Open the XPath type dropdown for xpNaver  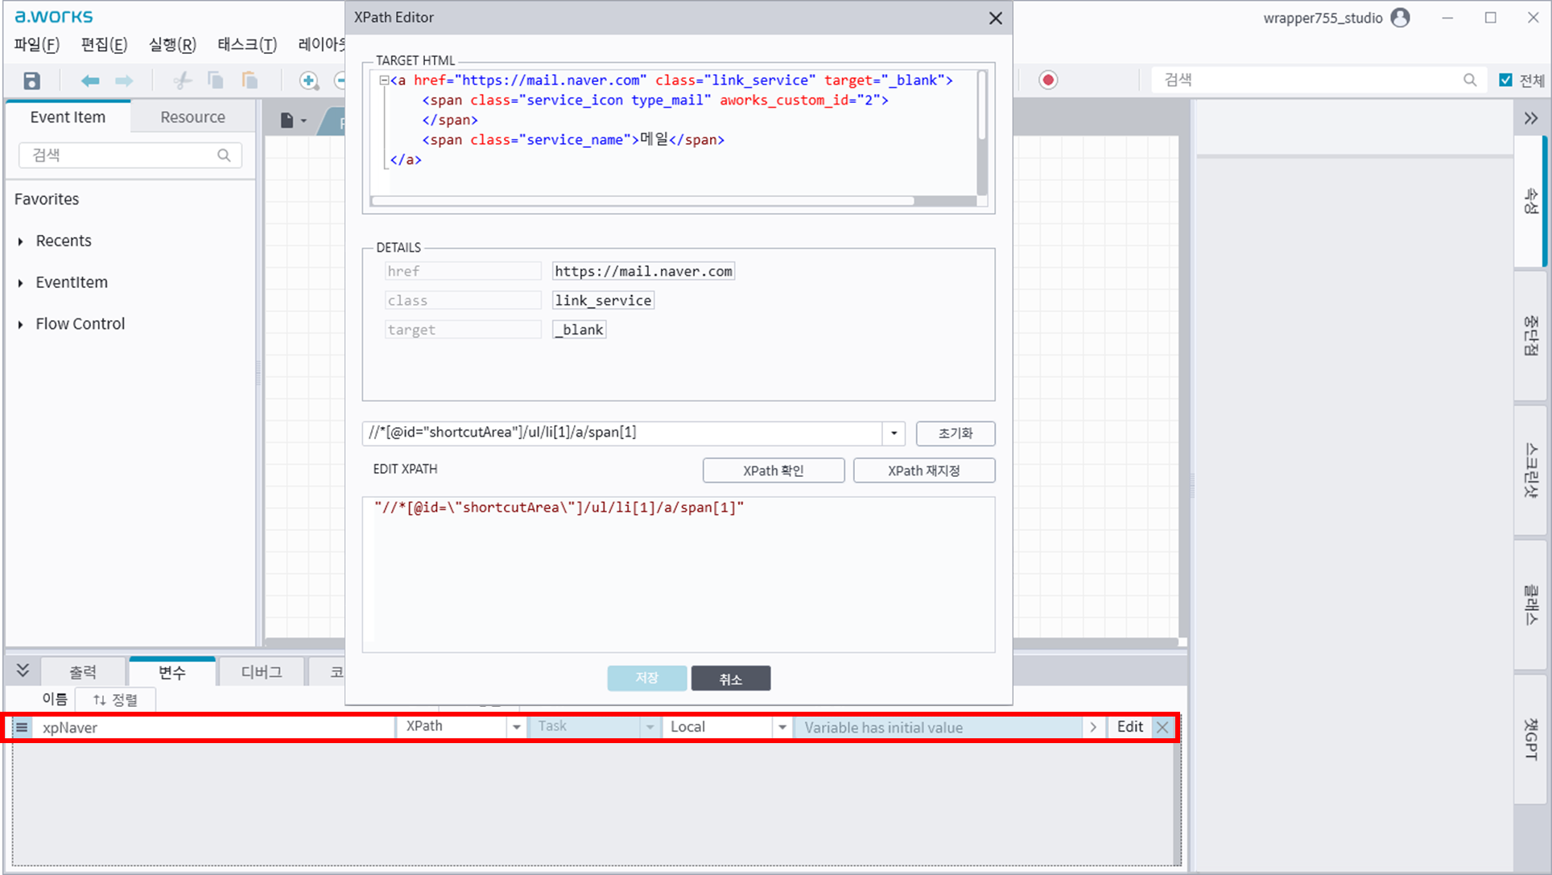click(516, 727)
